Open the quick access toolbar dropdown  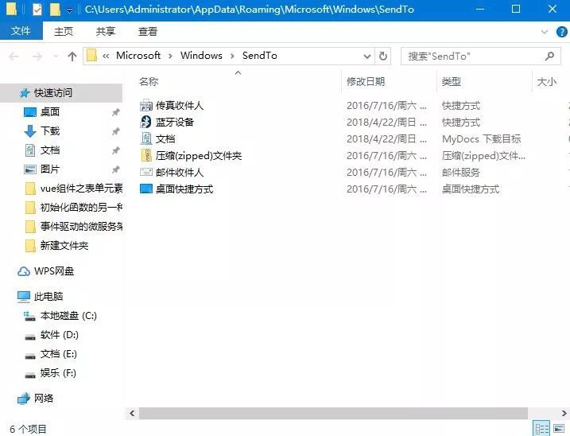click(x=69, y=10)
